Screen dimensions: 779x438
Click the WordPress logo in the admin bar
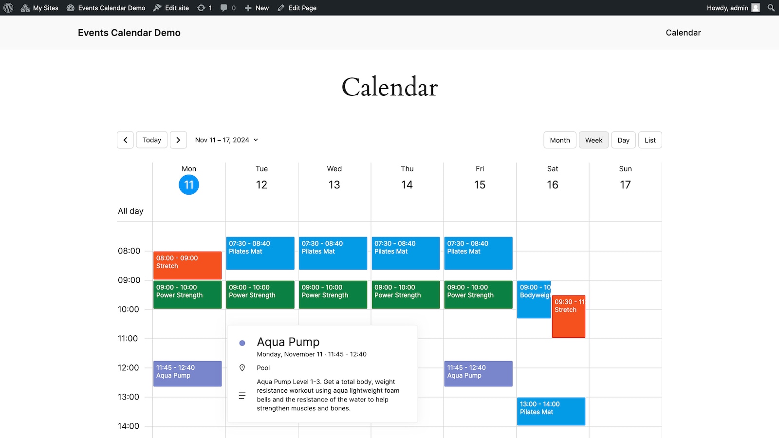[8, 8]
